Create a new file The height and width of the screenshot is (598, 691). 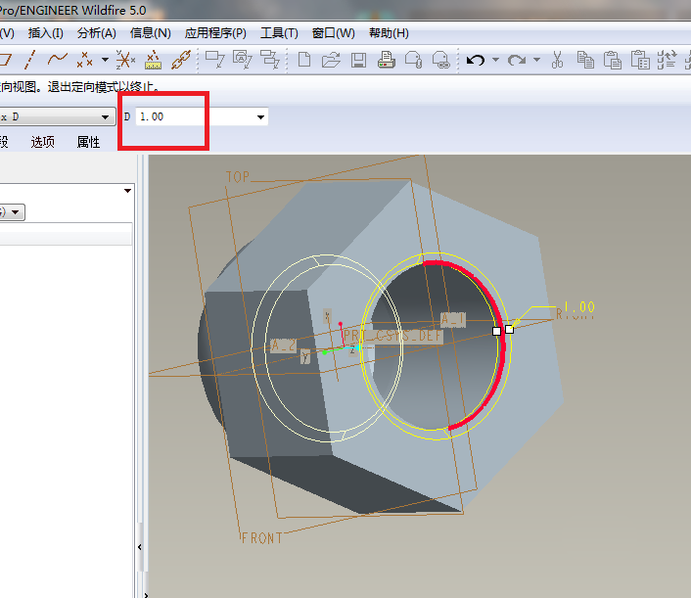[304, 60]
